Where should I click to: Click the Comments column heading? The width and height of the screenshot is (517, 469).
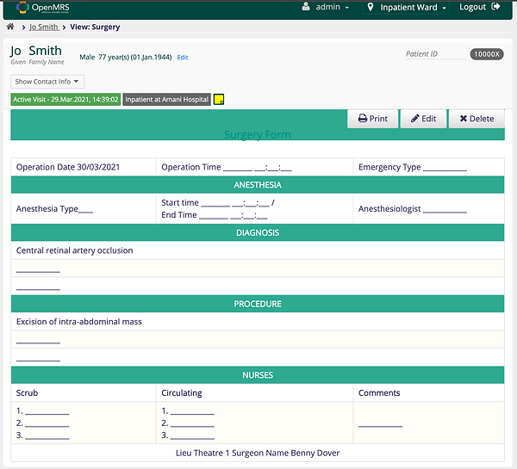pos(379,393)
